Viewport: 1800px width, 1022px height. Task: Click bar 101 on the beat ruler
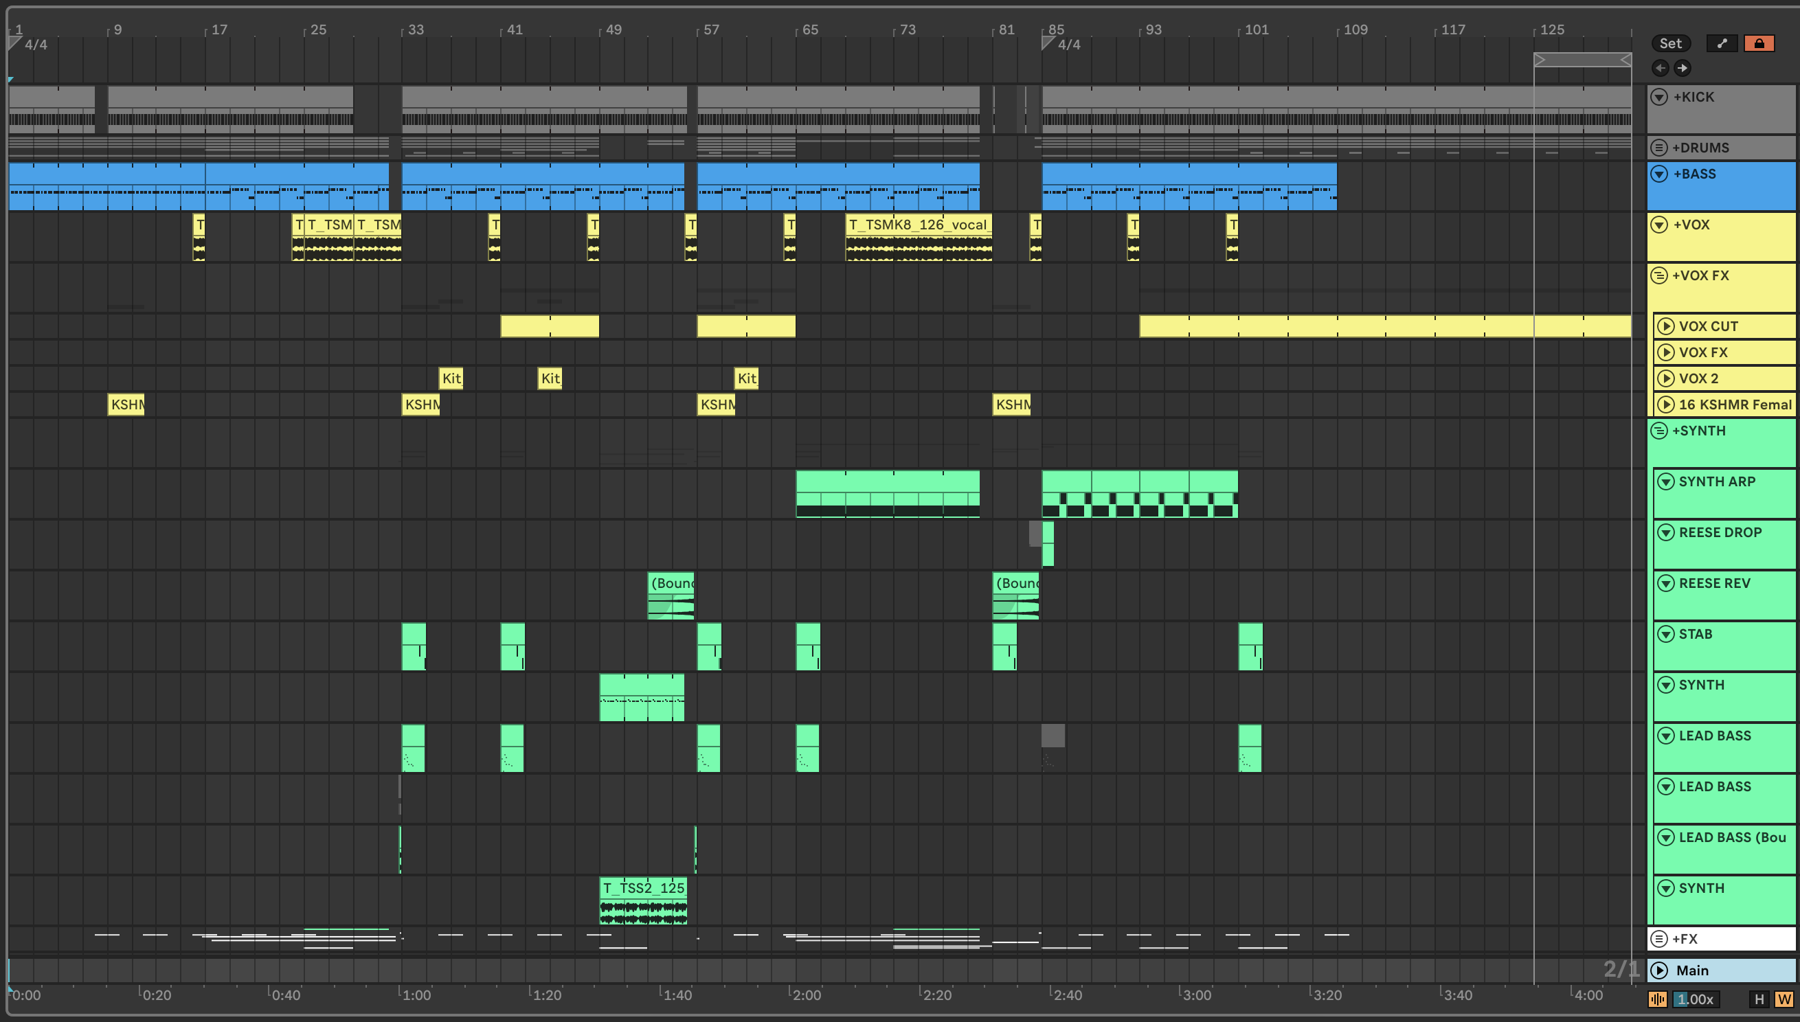1257,30
